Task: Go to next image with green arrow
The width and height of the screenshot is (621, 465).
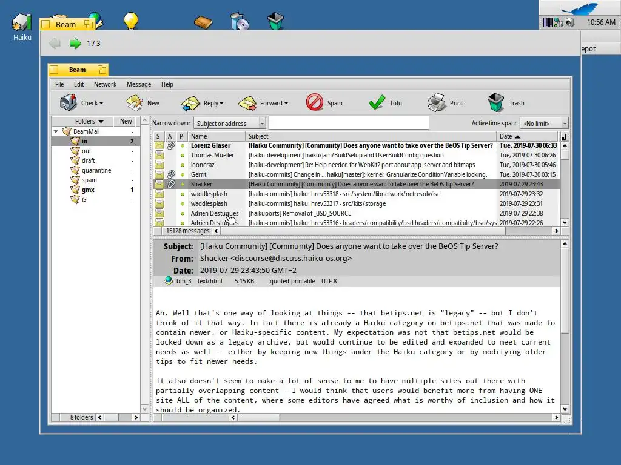Action: pyautogui.click(x=75, y=43)
